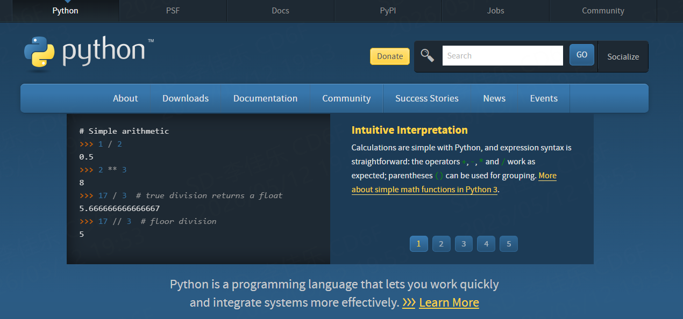
Task: Click the code line '1 / 2'
Action: click(x=101, y=144)
